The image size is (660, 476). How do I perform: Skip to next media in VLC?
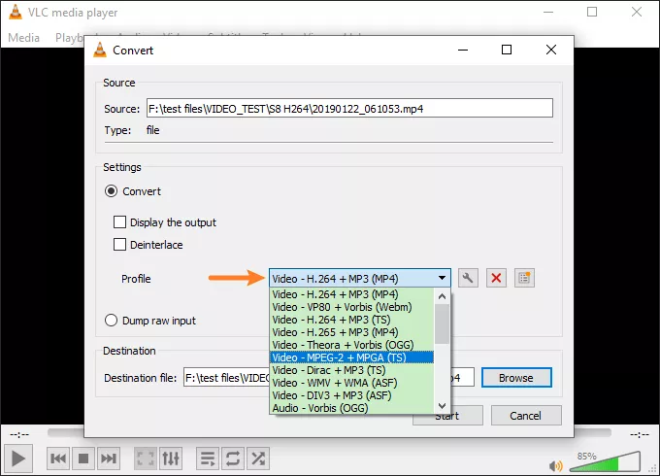point(109,459)
